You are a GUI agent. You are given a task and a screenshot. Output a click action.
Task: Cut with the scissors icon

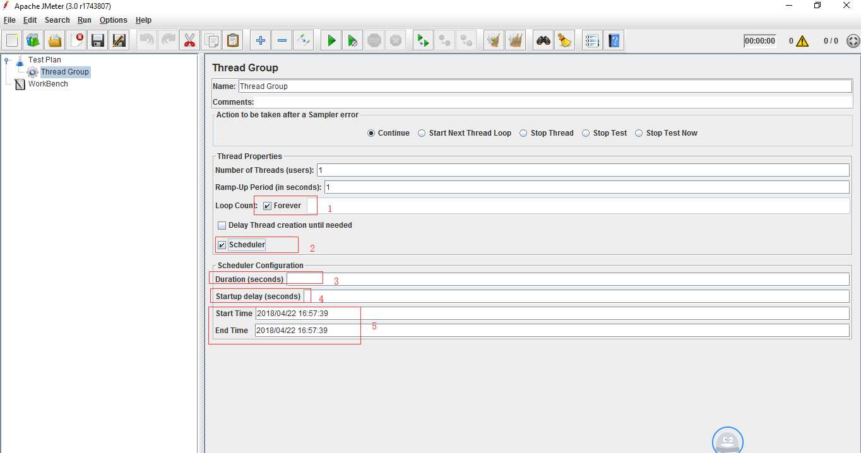189,41
